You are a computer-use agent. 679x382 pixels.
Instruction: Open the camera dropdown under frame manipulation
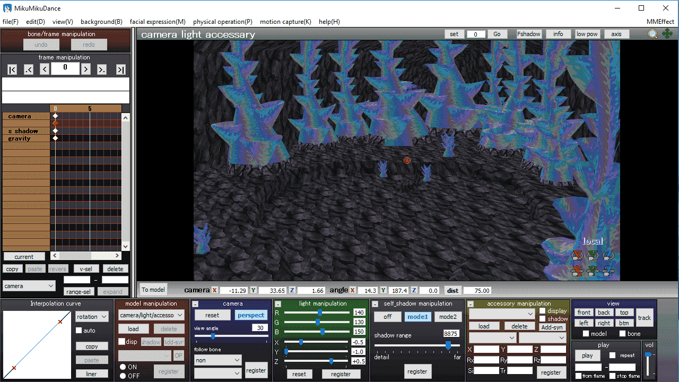coord(29,286)
